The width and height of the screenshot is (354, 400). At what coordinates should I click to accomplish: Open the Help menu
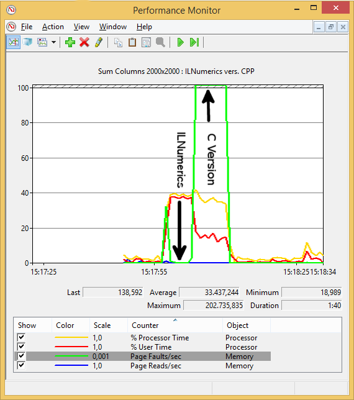(x=144, y=27)
